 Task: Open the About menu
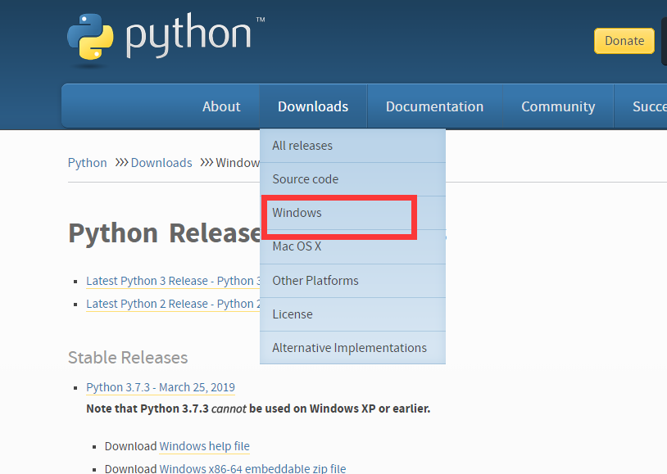point(221,106)
